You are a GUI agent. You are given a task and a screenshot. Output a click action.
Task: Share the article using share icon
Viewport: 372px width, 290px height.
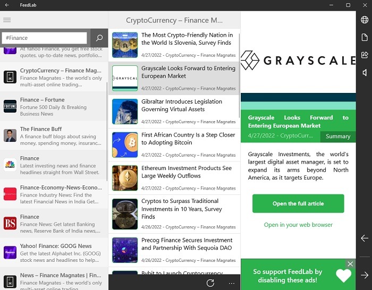click(365, 55)
